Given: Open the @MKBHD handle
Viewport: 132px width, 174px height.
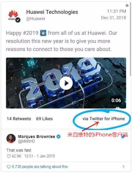Looking at the screenshot, I should (x=26, y=141).
